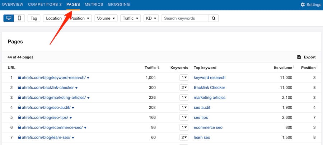This screenshot has height=145, width=323.
Task: Select the Pages tab
Action: point(73,4)
